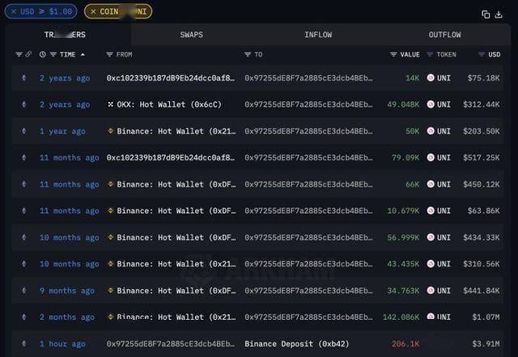Click the link icon in table header
518x357 pixels.
pyautogui.click(x=28, y=54)
